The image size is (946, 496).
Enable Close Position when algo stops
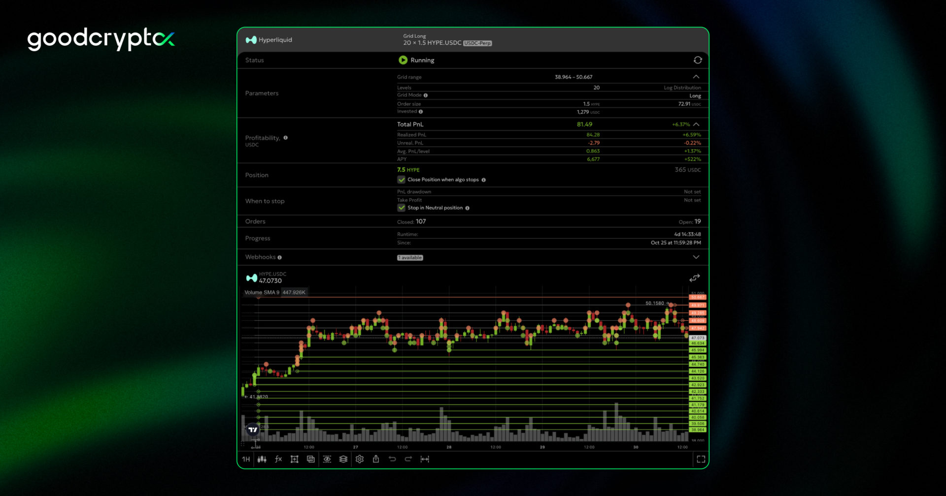click(x=402, y=180)
